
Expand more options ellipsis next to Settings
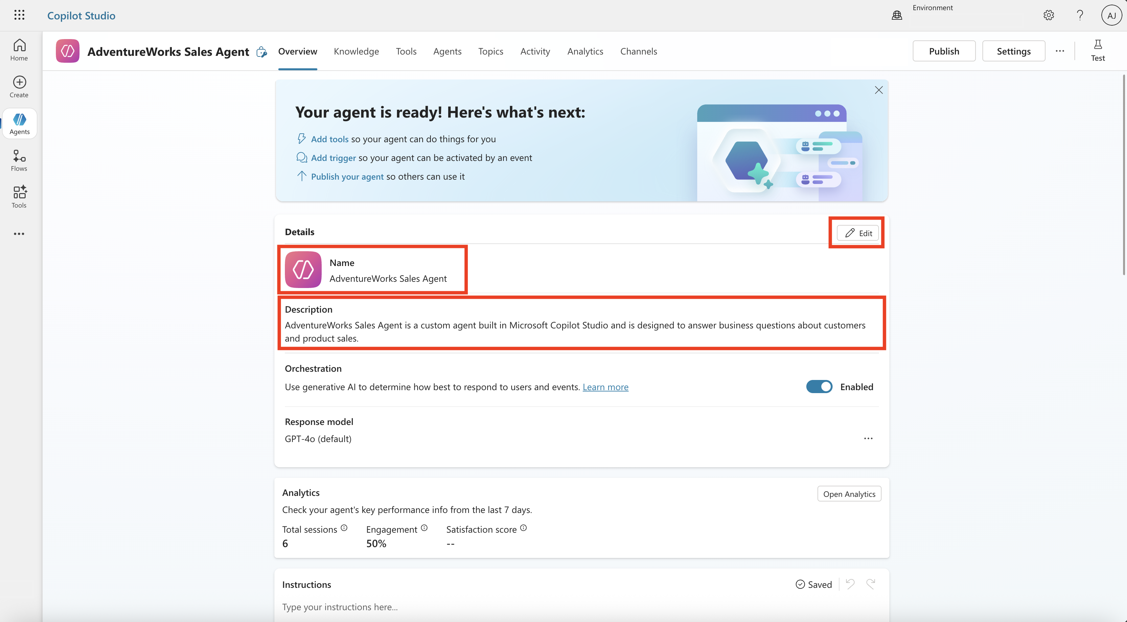1060,51
